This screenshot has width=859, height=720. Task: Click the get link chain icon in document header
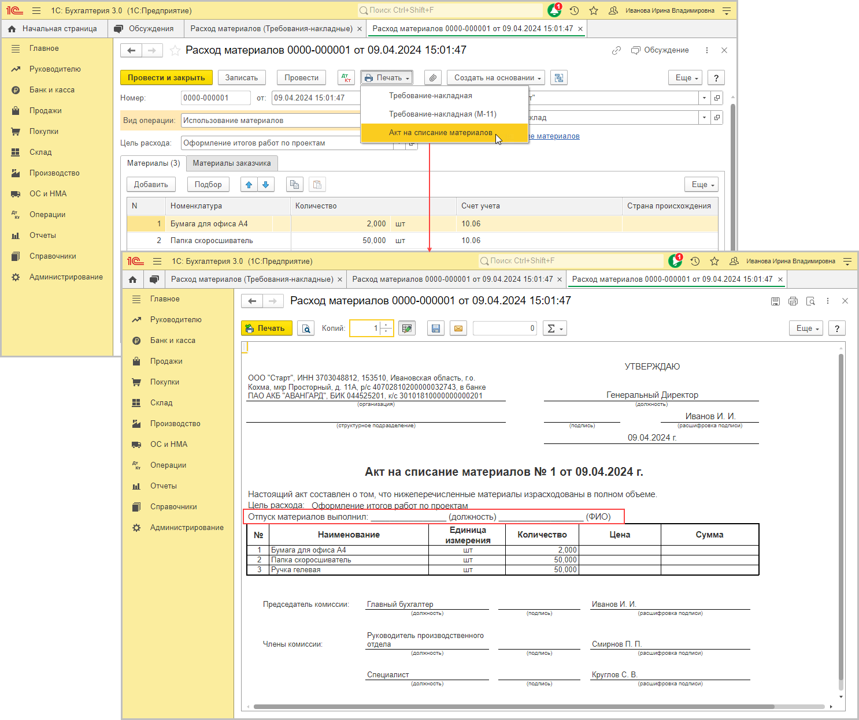[616, 50]
